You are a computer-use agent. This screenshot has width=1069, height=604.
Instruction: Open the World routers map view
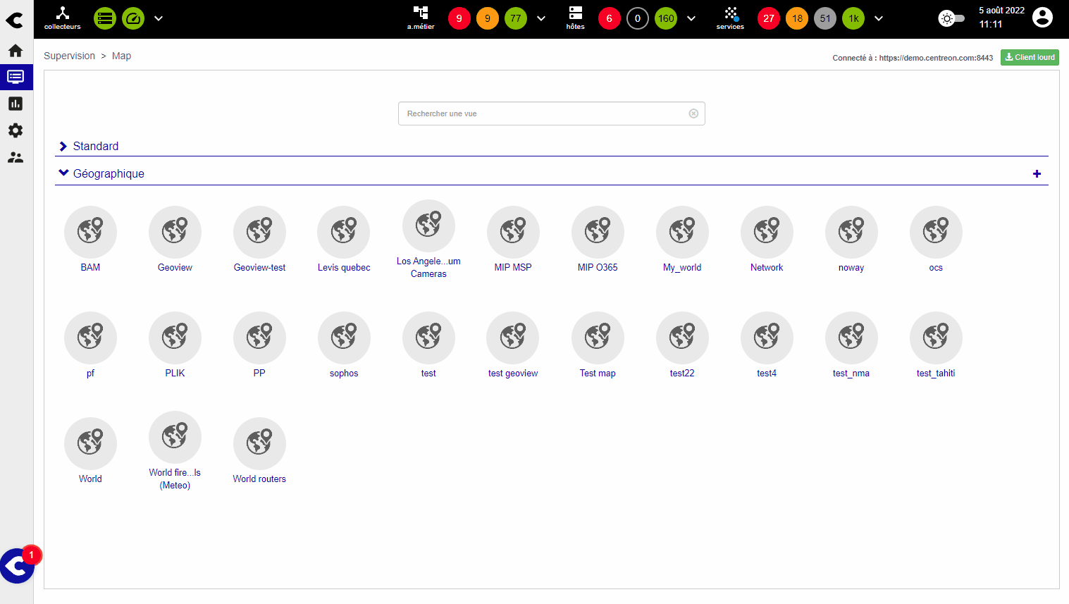click(x=259, y=444)
